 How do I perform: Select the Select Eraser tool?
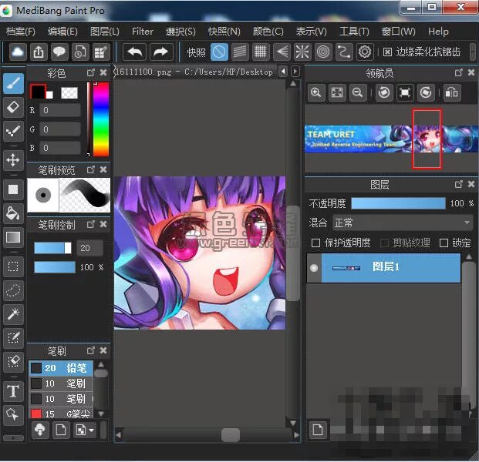coord(13,362)
